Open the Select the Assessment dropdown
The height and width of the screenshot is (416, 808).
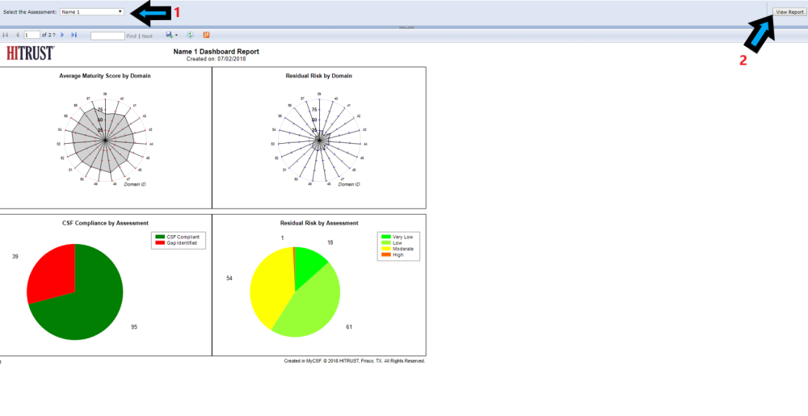(92, 11)
